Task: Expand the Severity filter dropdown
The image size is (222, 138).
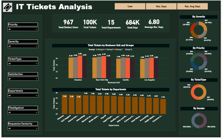Action: point(23,46)
